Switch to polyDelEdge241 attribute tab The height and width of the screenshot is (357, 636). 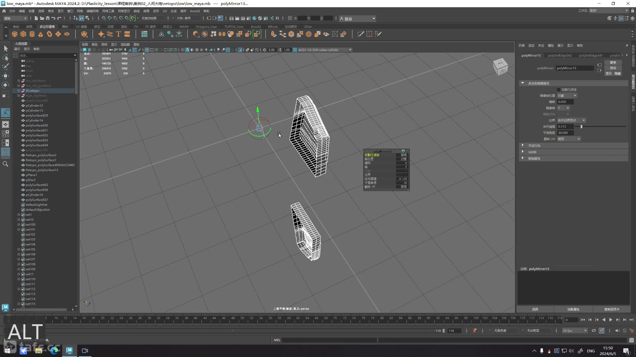tap(591, 56)
